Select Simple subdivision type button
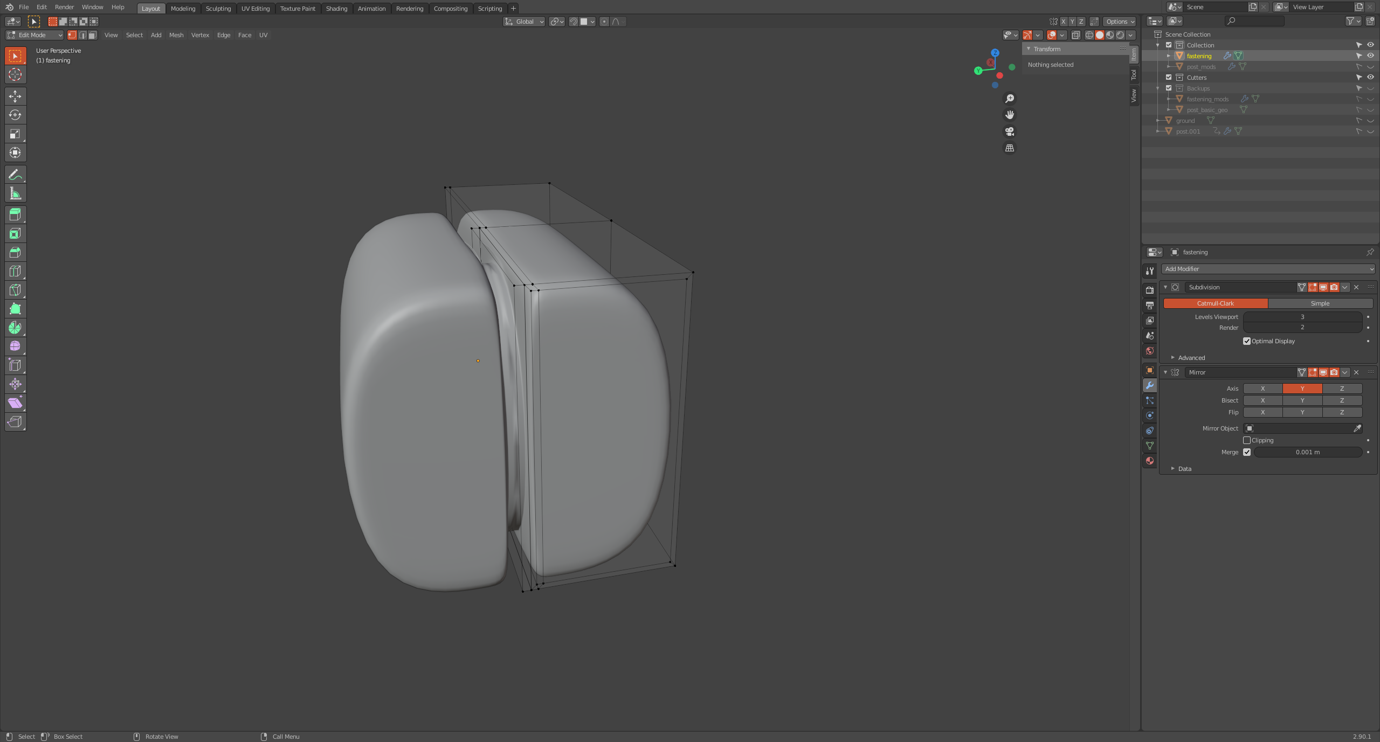Viewport: 1380px width, 742px height. click(x=1320, y=303)
